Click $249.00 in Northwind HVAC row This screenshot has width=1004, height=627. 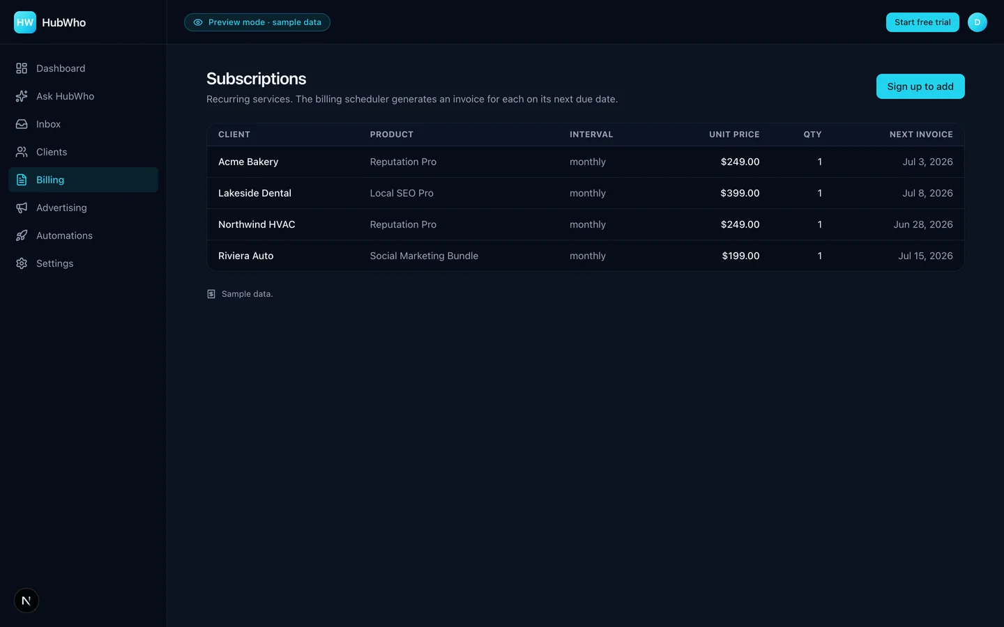coord(740,224)
